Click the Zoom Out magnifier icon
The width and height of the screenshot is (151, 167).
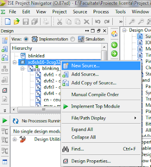point(141,22)
